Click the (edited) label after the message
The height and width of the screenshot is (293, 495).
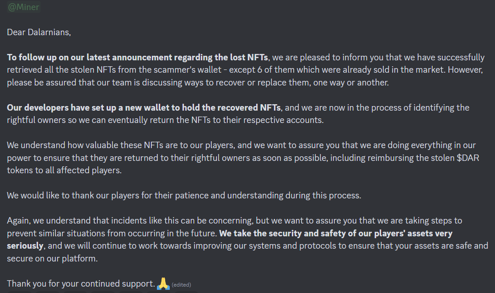181,284
